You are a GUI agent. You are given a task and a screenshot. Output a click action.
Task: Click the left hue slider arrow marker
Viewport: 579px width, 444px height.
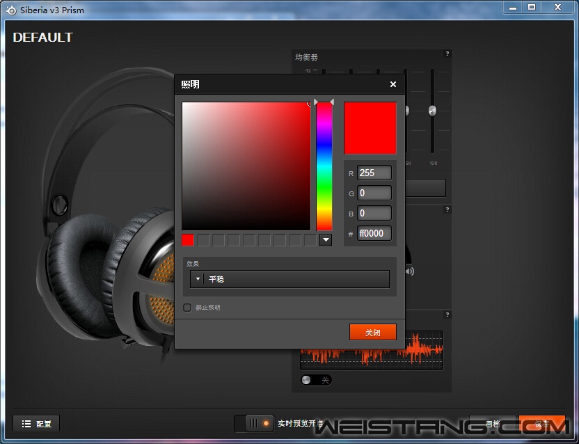tap(316, 102)
